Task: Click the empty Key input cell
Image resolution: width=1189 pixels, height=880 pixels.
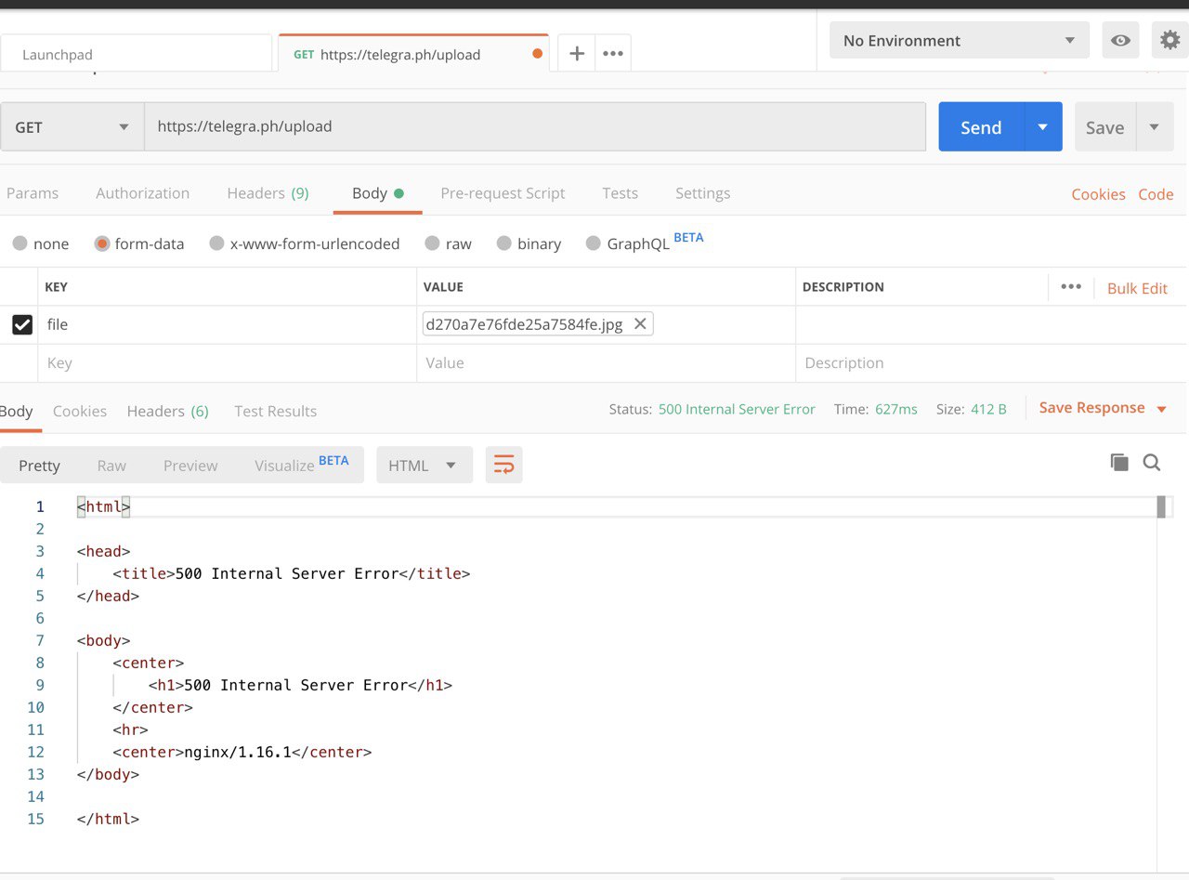Action: pyautogui.click(x=227, y=363)
